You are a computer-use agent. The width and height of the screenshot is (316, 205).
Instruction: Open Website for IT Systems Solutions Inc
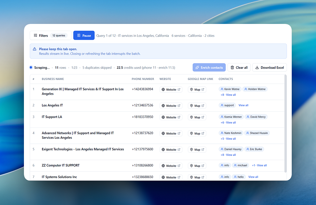pyautogui.click(x=171, y=177)
